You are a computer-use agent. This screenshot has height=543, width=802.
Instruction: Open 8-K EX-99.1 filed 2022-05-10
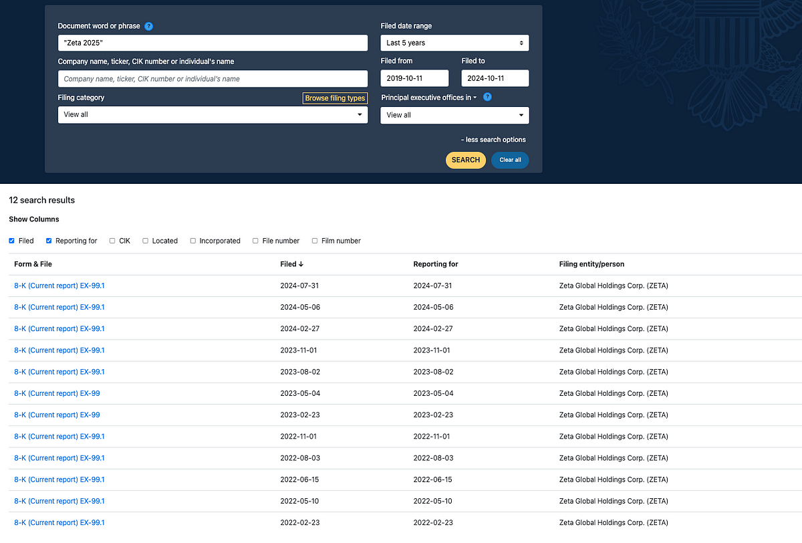(x=59, y=501)
